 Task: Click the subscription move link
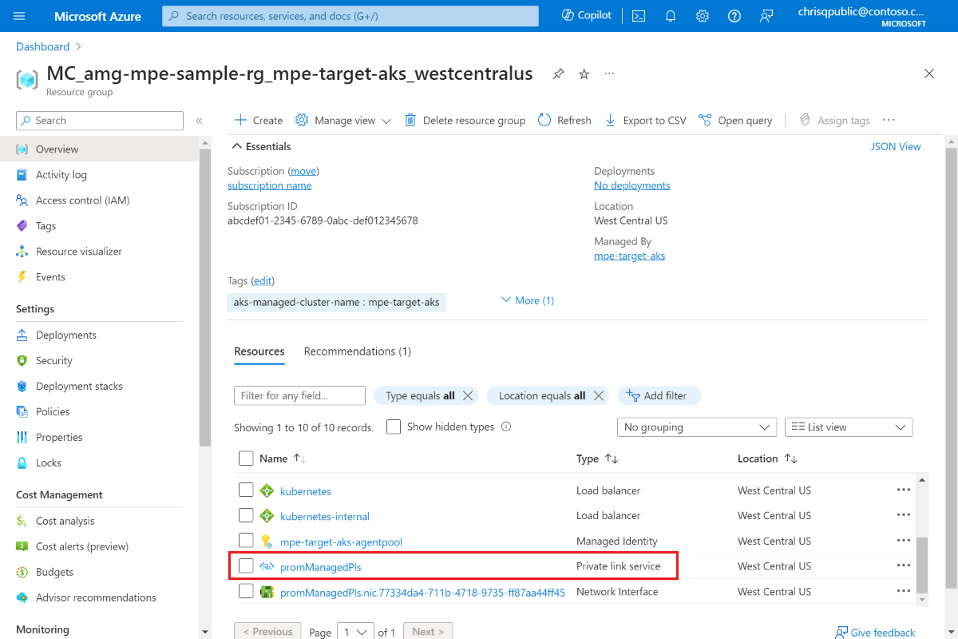[303, 172]
